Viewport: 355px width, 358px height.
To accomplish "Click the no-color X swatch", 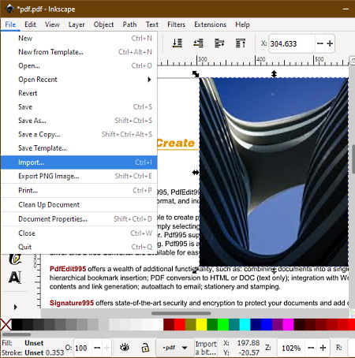I will 6,325.
